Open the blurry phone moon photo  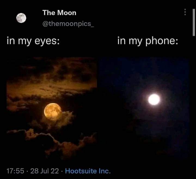pyautogui.click(x=143, y=108)
